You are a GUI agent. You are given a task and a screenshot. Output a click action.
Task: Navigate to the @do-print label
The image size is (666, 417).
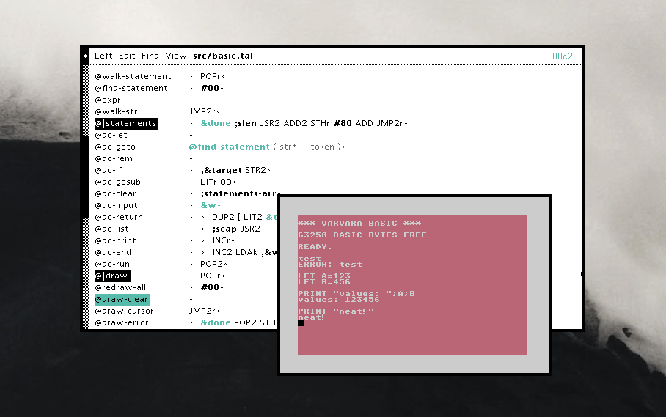tap(116, 240)
